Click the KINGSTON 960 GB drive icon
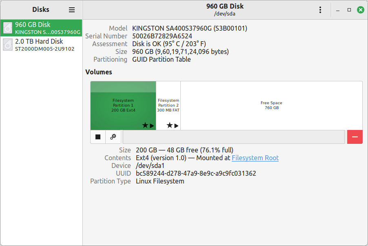Viewport: 368px width, 246px height. click(8, 28)
